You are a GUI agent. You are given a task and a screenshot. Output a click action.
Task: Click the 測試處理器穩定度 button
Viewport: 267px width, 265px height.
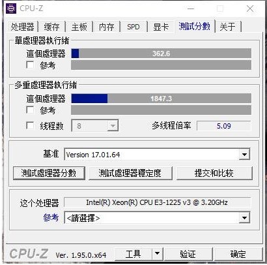click(130, 173)
